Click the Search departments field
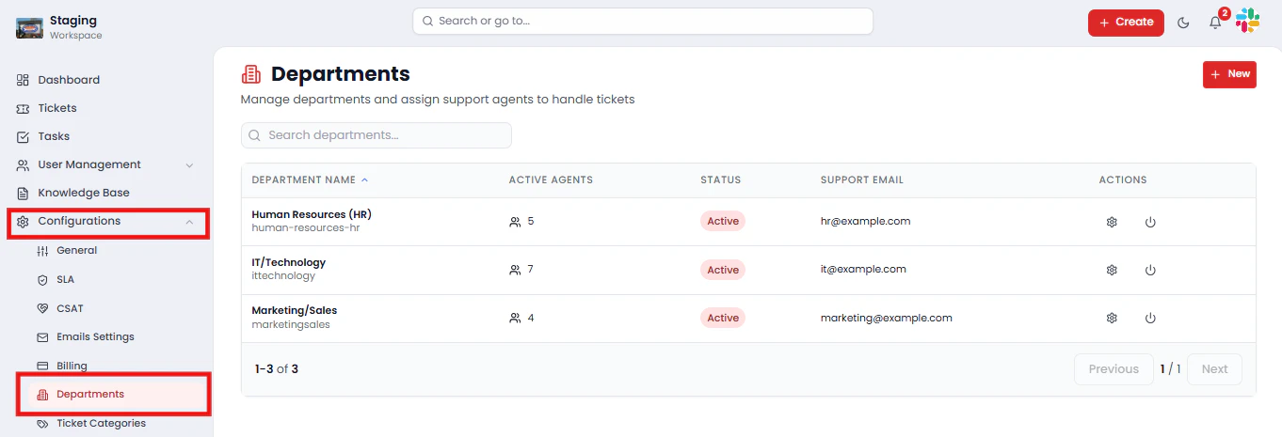 point(377,135)
